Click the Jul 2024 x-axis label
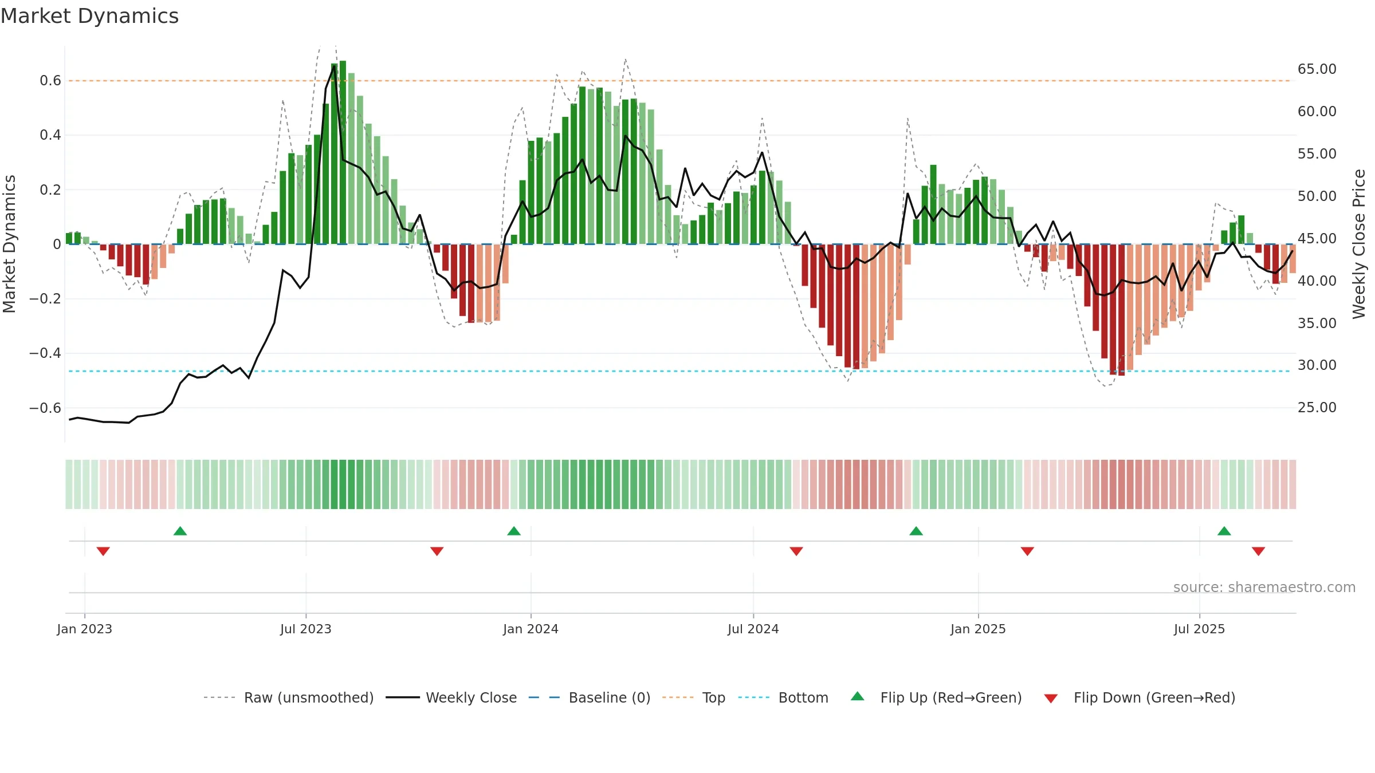The height and width of the screenshot is (773, 1375). (753, 629)
